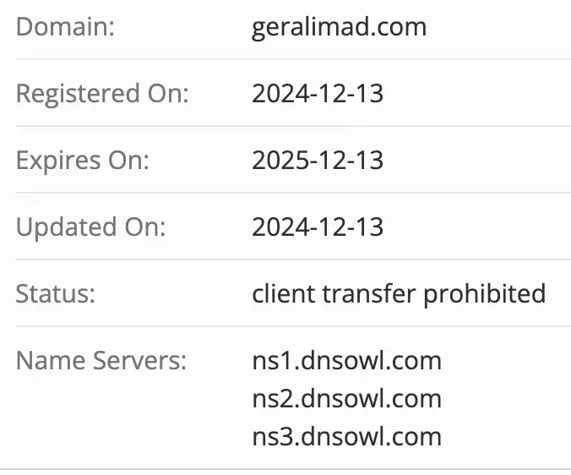Select the Registered On date 2024-12-13
Image resolution: width=571 pixels, height=475 pixels.
tap(318, 93)
